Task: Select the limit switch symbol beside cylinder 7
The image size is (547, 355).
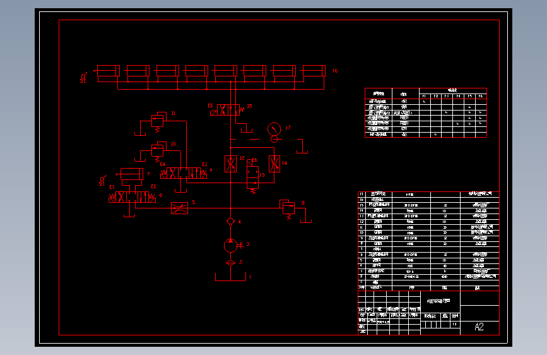Action: (x=103, y=179)
